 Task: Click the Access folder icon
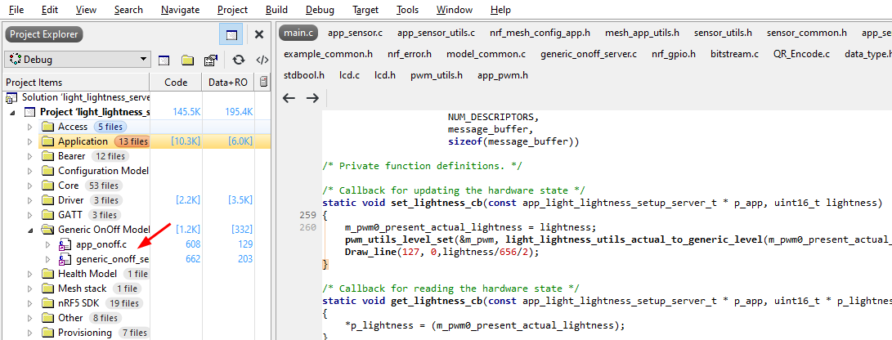tap(47, 126)
